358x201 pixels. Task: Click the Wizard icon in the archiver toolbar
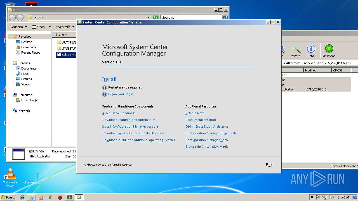(x=296, y=51)
